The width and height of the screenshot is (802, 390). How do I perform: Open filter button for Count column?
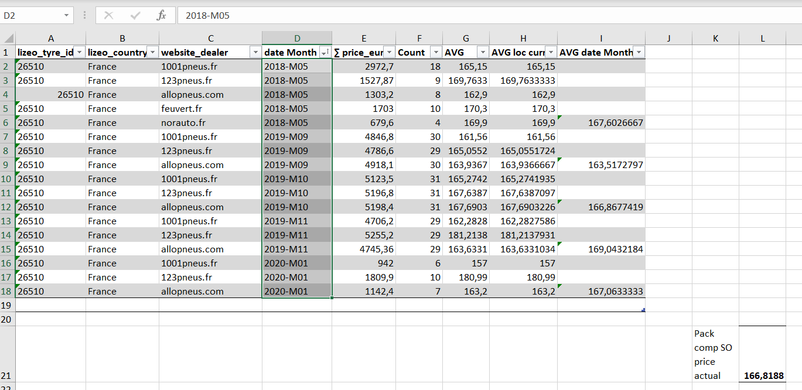click(x=435, y=53)
